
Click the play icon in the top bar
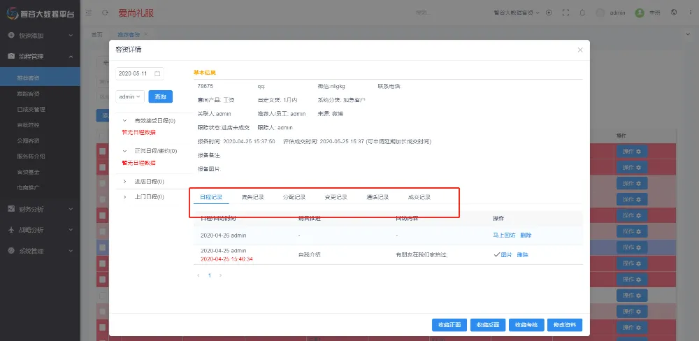(549, 13)
